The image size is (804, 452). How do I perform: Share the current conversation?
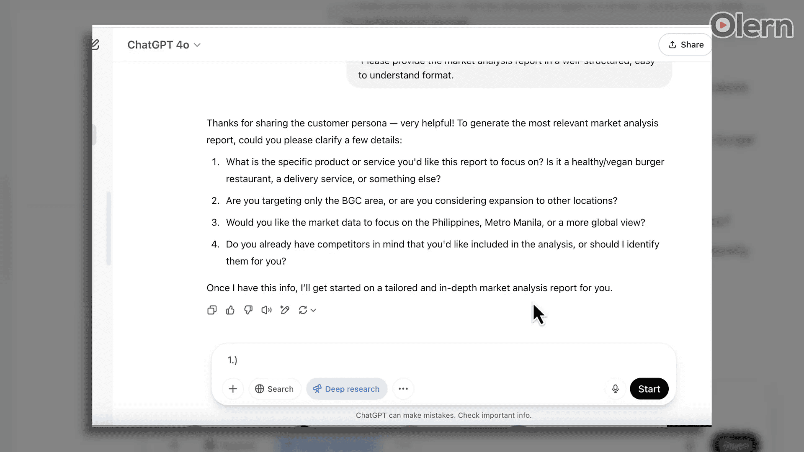point(685,44)
